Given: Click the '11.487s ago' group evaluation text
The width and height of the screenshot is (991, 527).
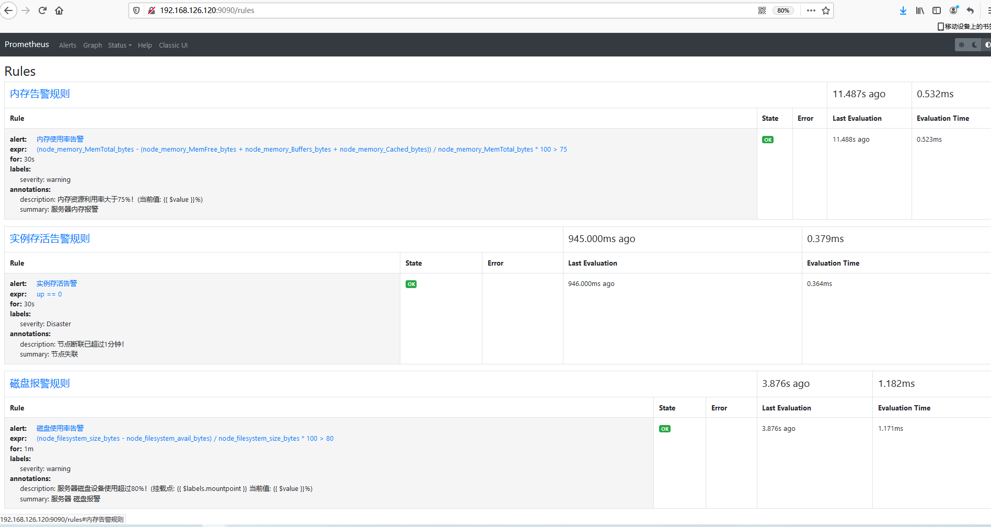Looking at the screenshot, I should tap(859, 94).
